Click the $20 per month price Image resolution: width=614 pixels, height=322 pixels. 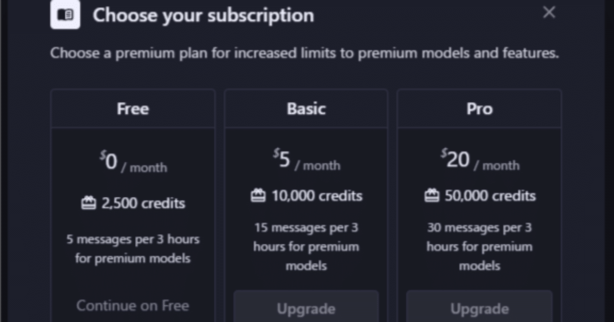pos(479,160)
